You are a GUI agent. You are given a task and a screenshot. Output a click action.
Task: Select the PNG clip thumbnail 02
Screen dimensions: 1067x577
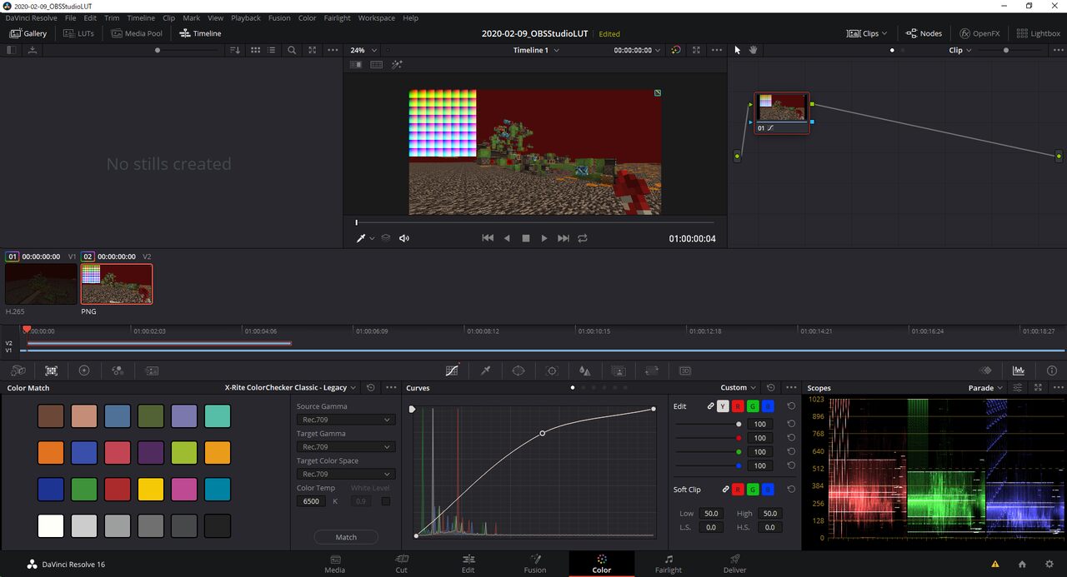(x=117, y=284)
